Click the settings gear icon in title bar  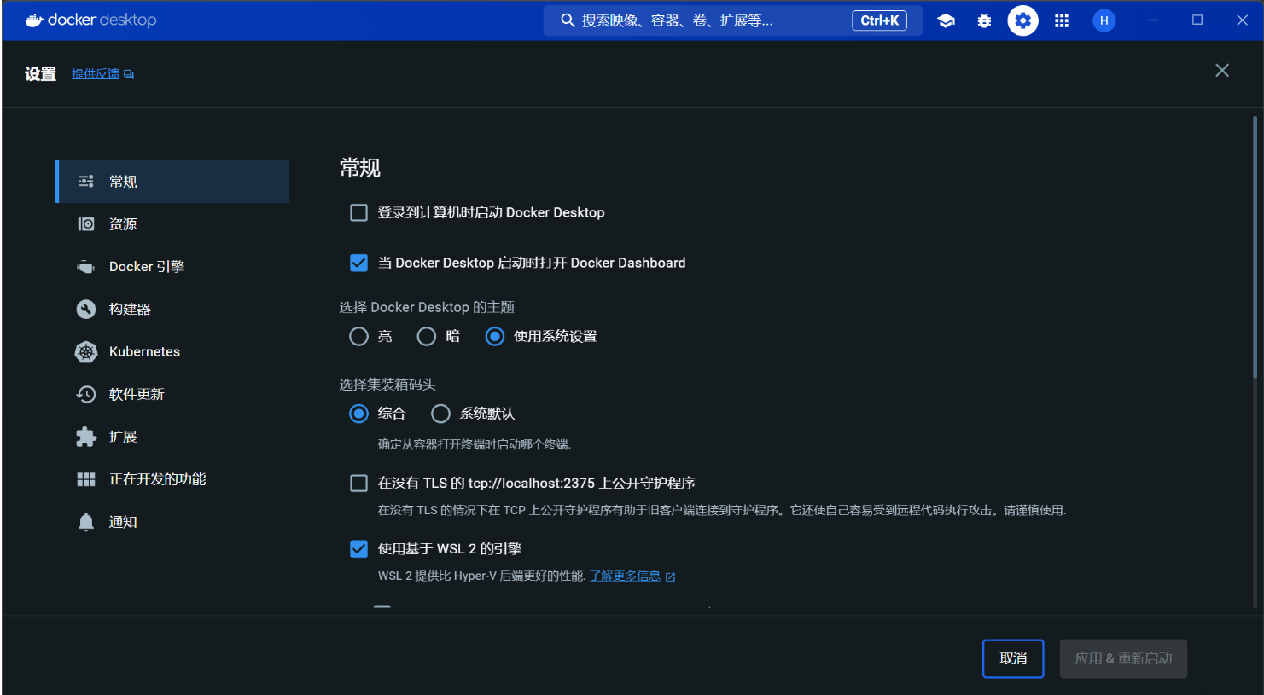(x=1022, y=20)
